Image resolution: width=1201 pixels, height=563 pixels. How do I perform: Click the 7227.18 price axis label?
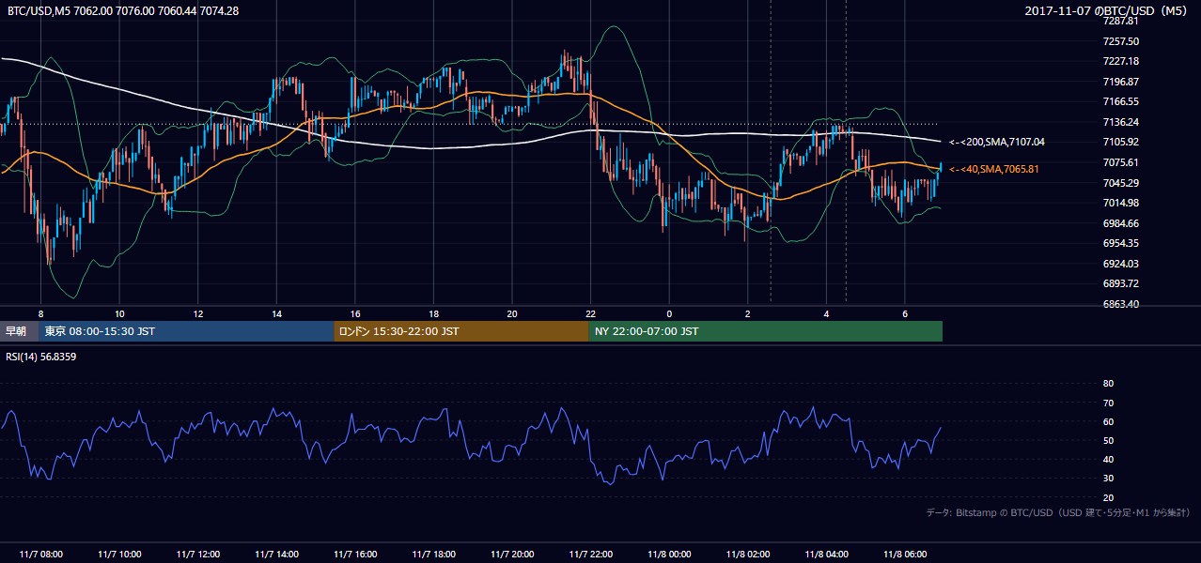pyautogui.click(x=1121, y=61)
